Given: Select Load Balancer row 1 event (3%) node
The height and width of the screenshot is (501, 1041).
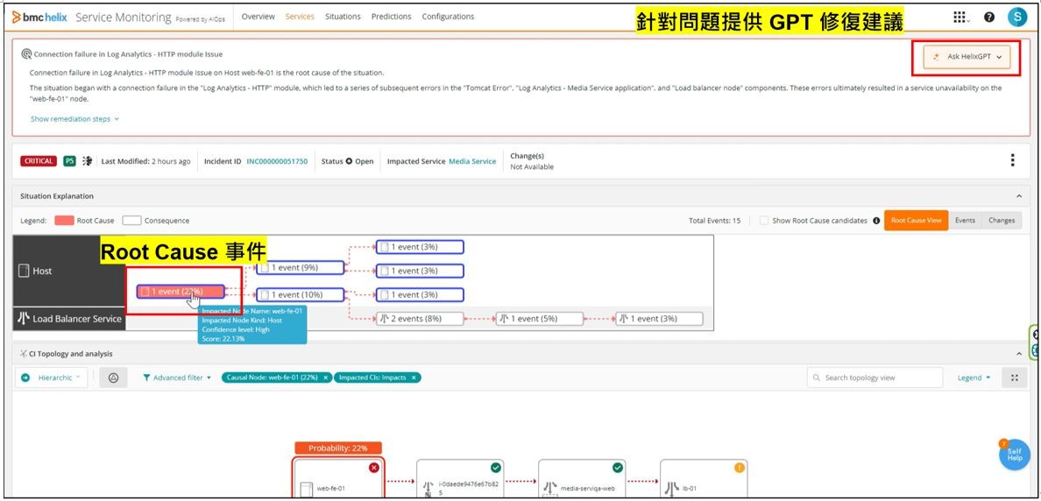Looking at the screenshot, I should [659, 319].
